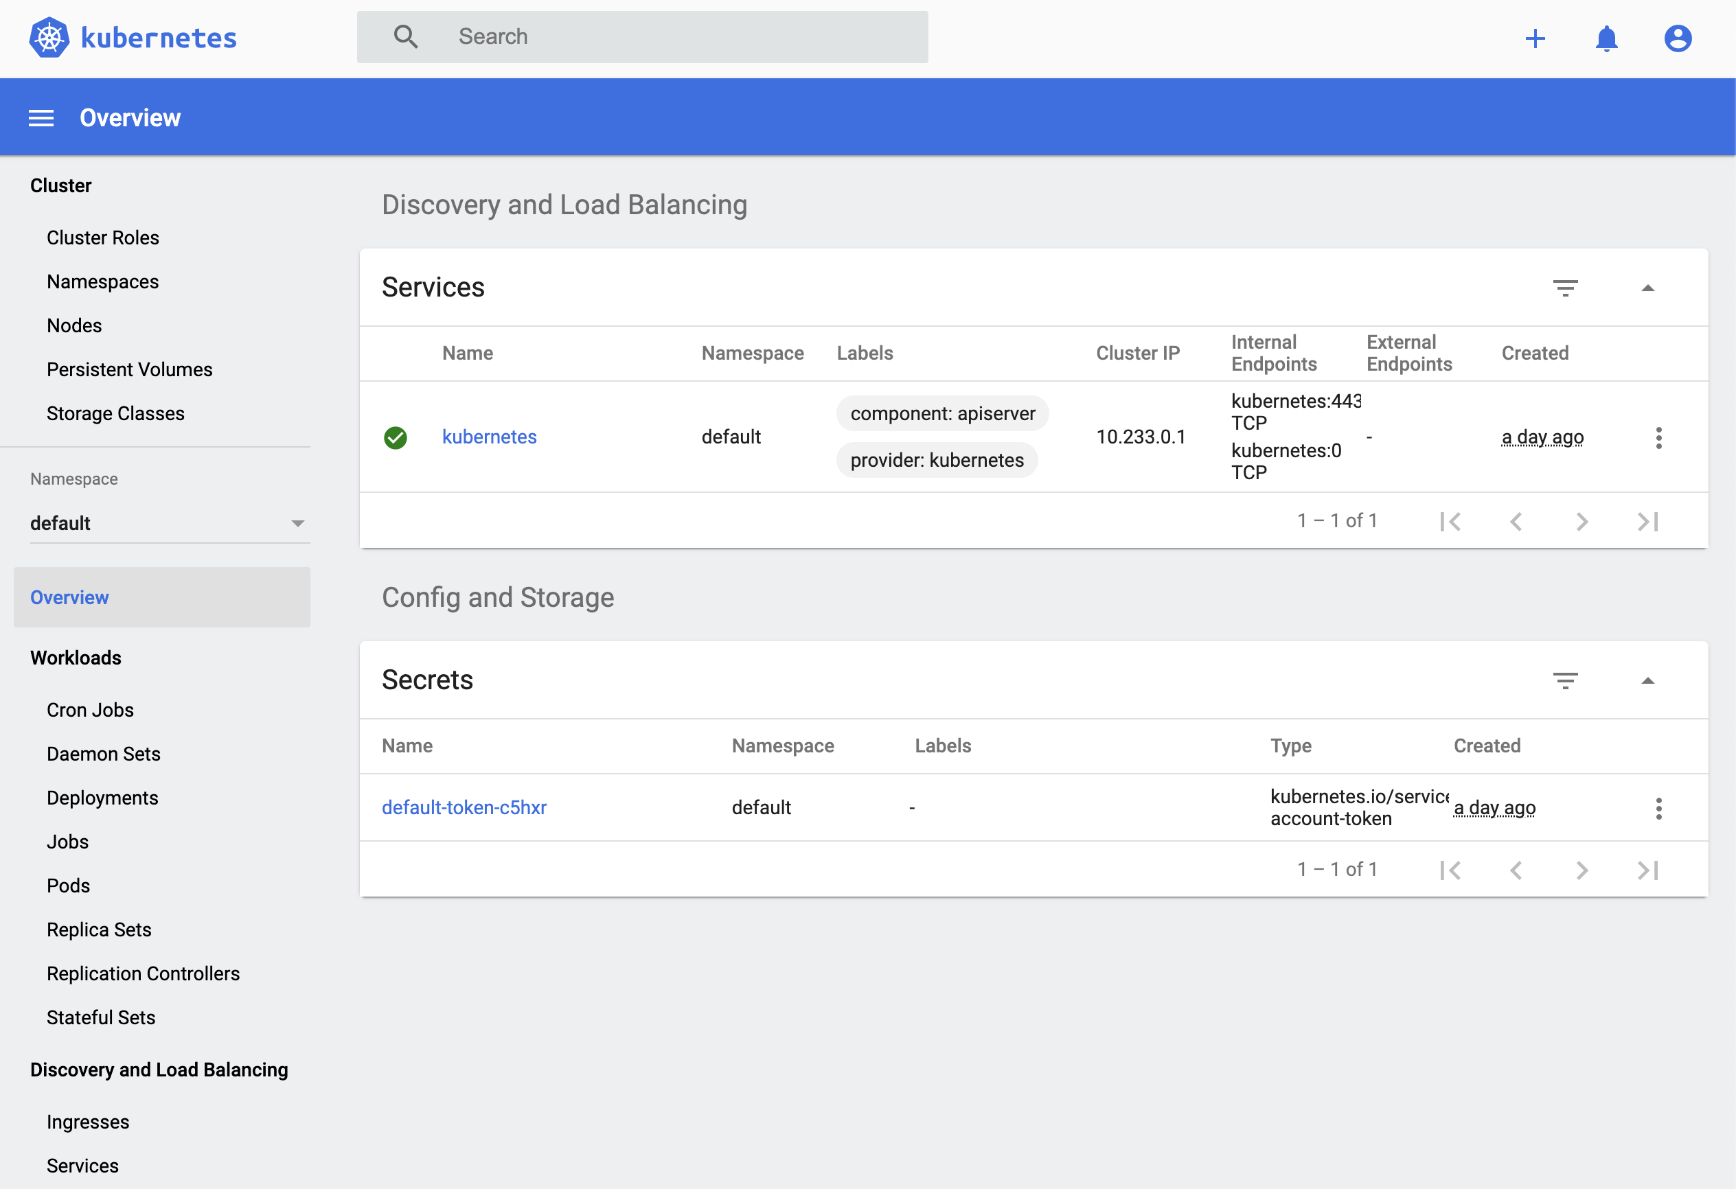Viewport: 1736px width, 1189px height.
Task: Click the Created column header in Secrets
Action: point(1487,746)
